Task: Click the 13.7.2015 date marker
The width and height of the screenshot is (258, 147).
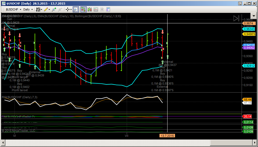Action: click(167, 136)
